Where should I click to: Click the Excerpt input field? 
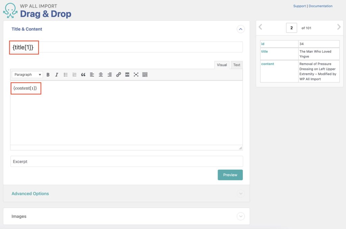(126, 161)
